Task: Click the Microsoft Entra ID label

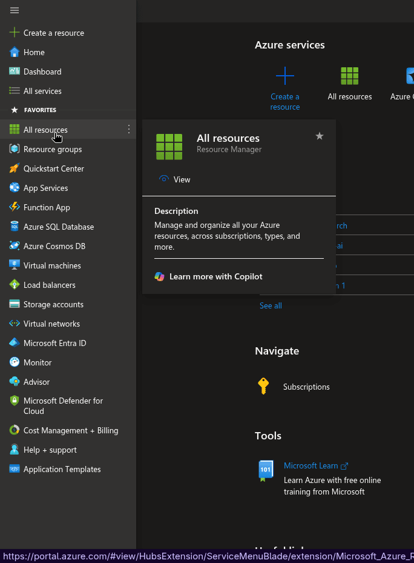Action: coord(55,343)
